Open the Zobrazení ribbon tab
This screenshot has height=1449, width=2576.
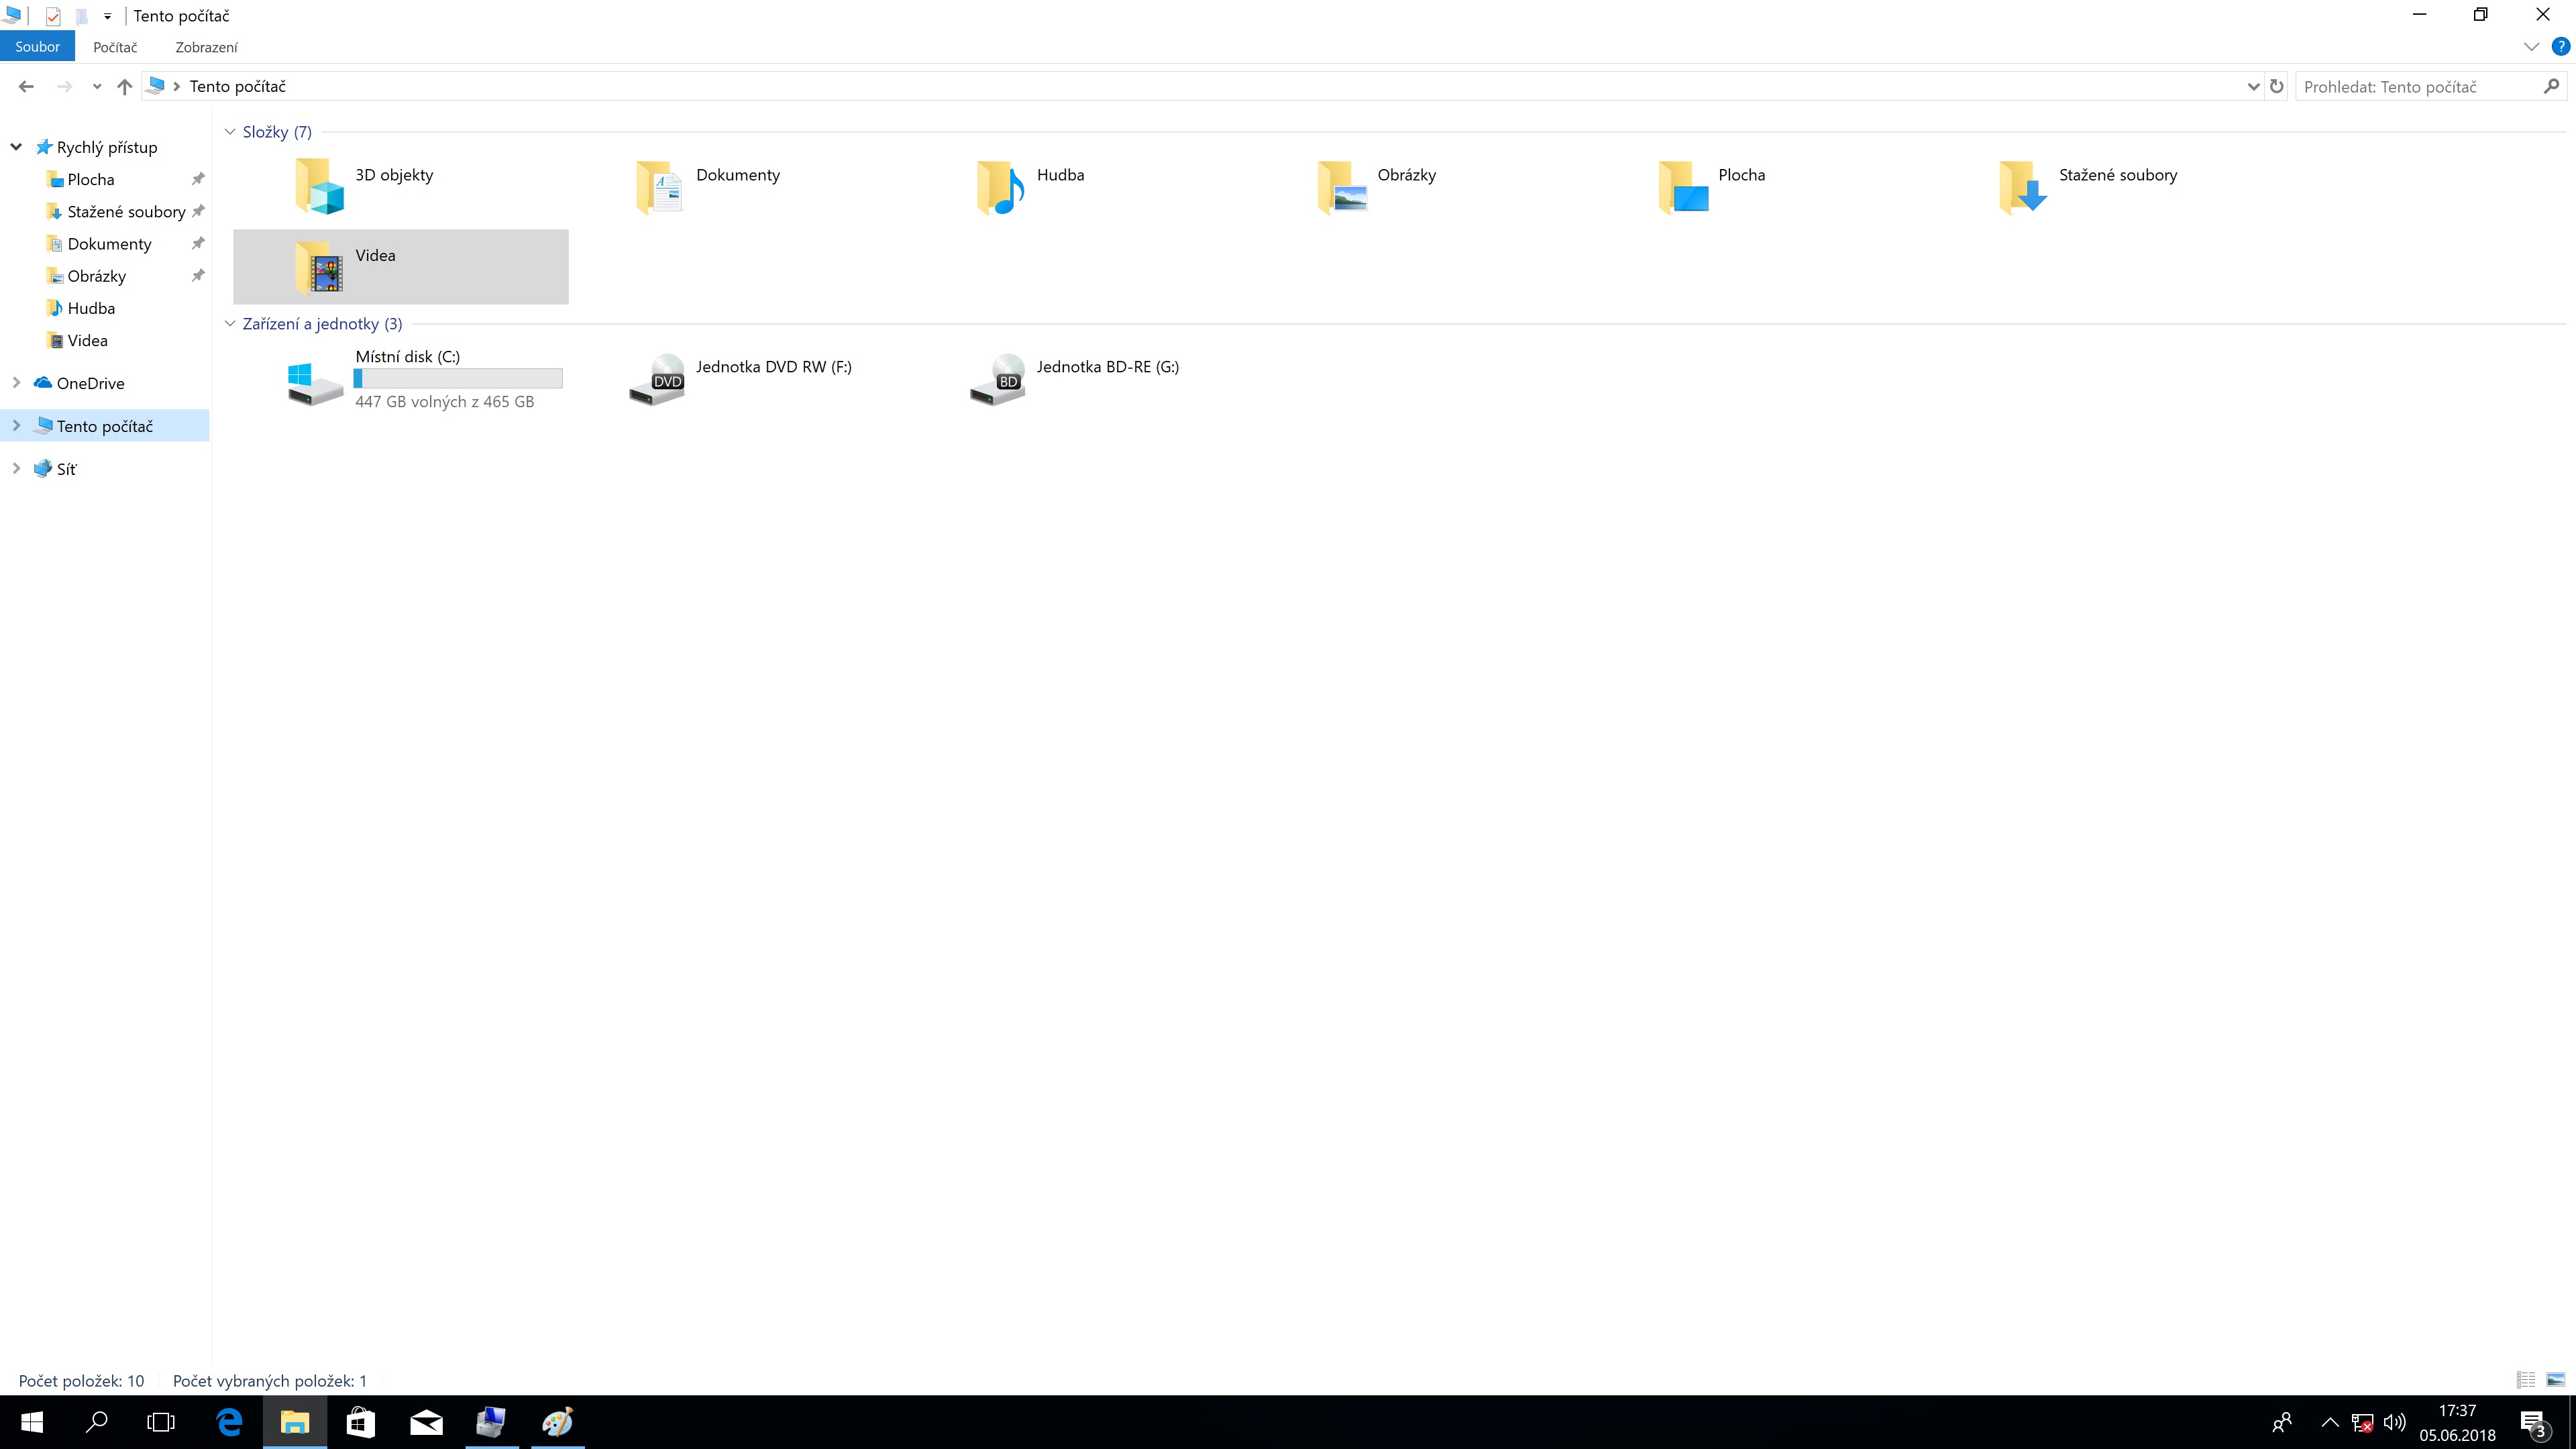pos(206,47)
